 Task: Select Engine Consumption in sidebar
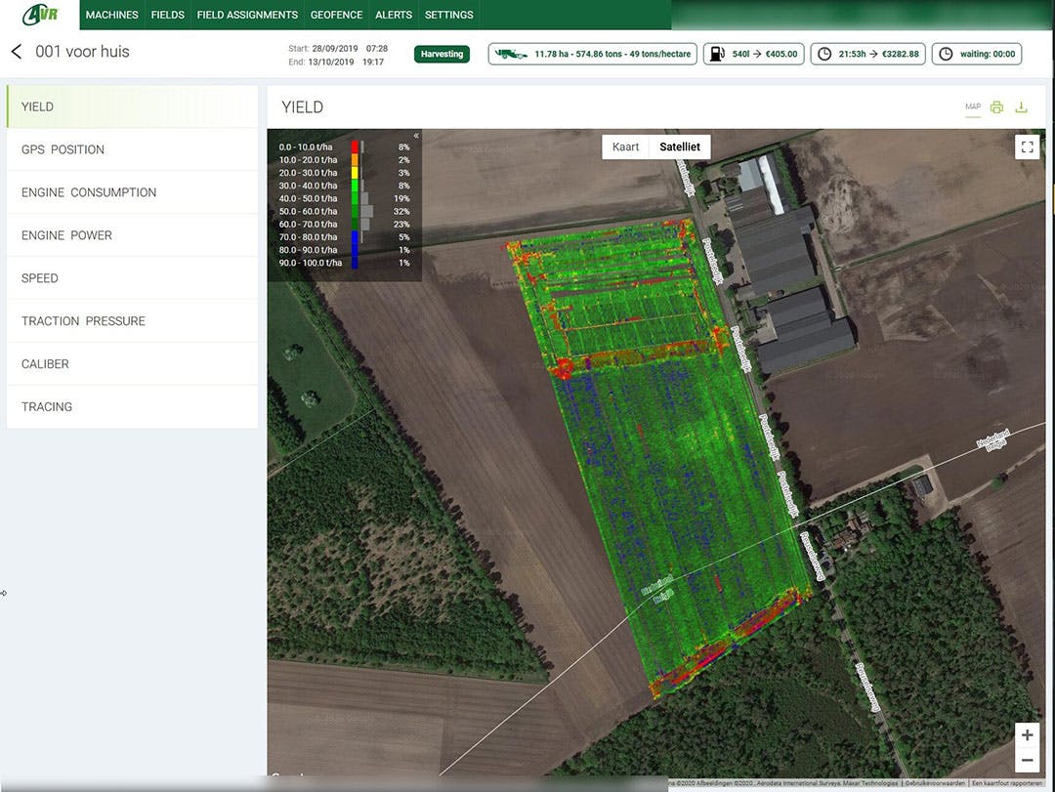coord(89,192)
